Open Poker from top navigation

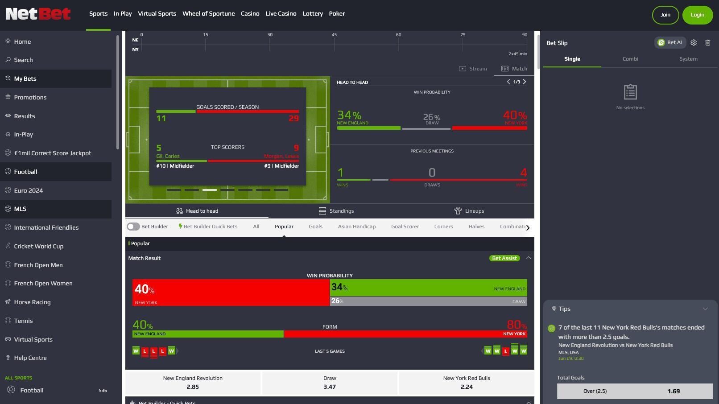337,14
